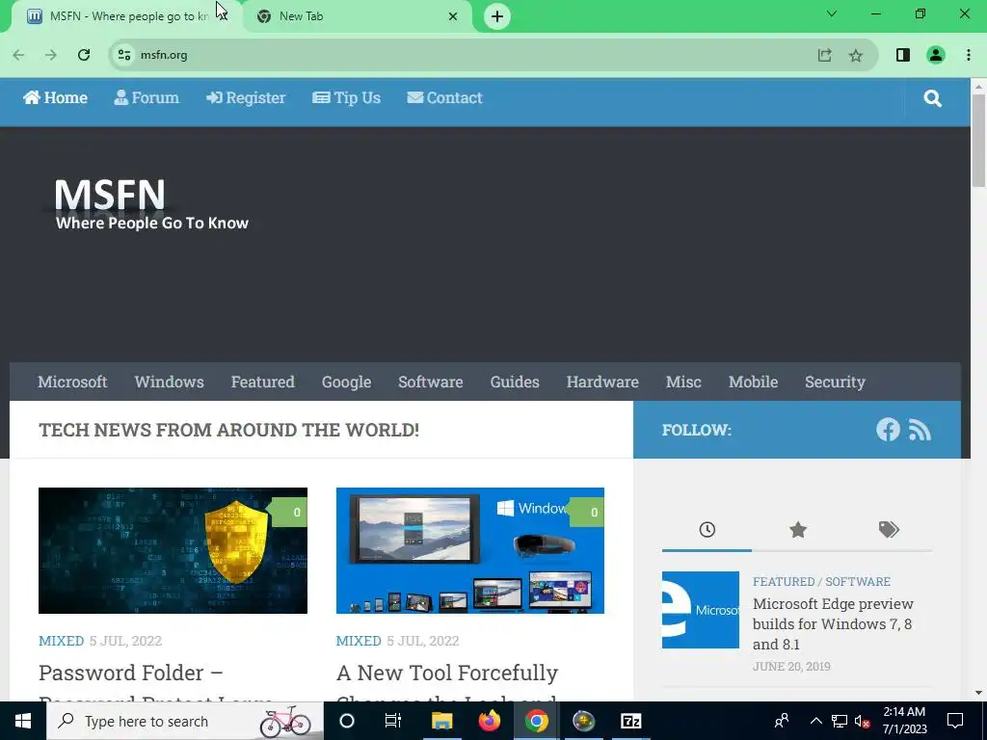Open the Chrome profile avatar
This screenshot has height=740, width=987.
936,55
